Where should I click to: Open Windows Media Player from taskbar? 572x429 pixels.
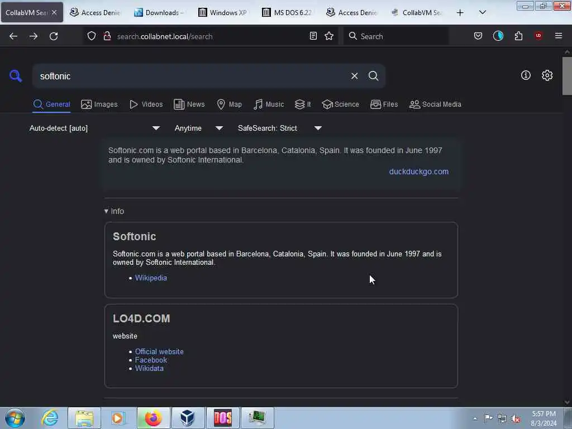[118, 418]
